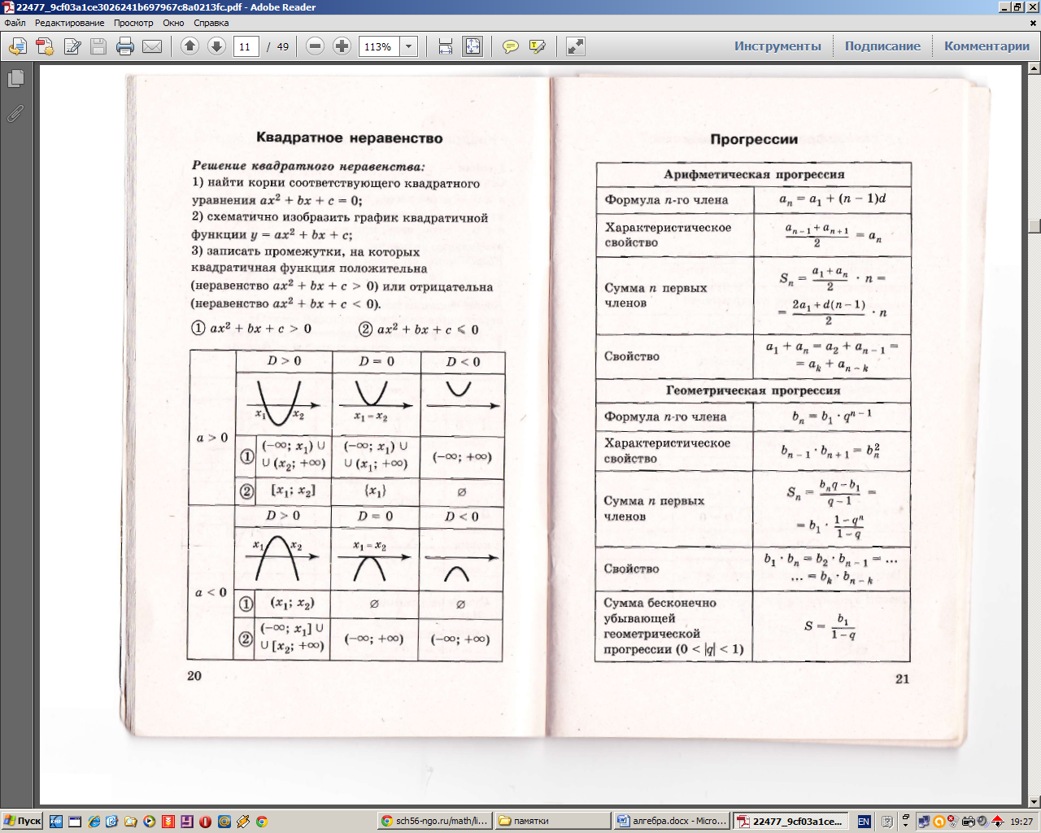Click page number 20 in document
The height and width of the screenshot is (833, 1041).
coord(194,676)
